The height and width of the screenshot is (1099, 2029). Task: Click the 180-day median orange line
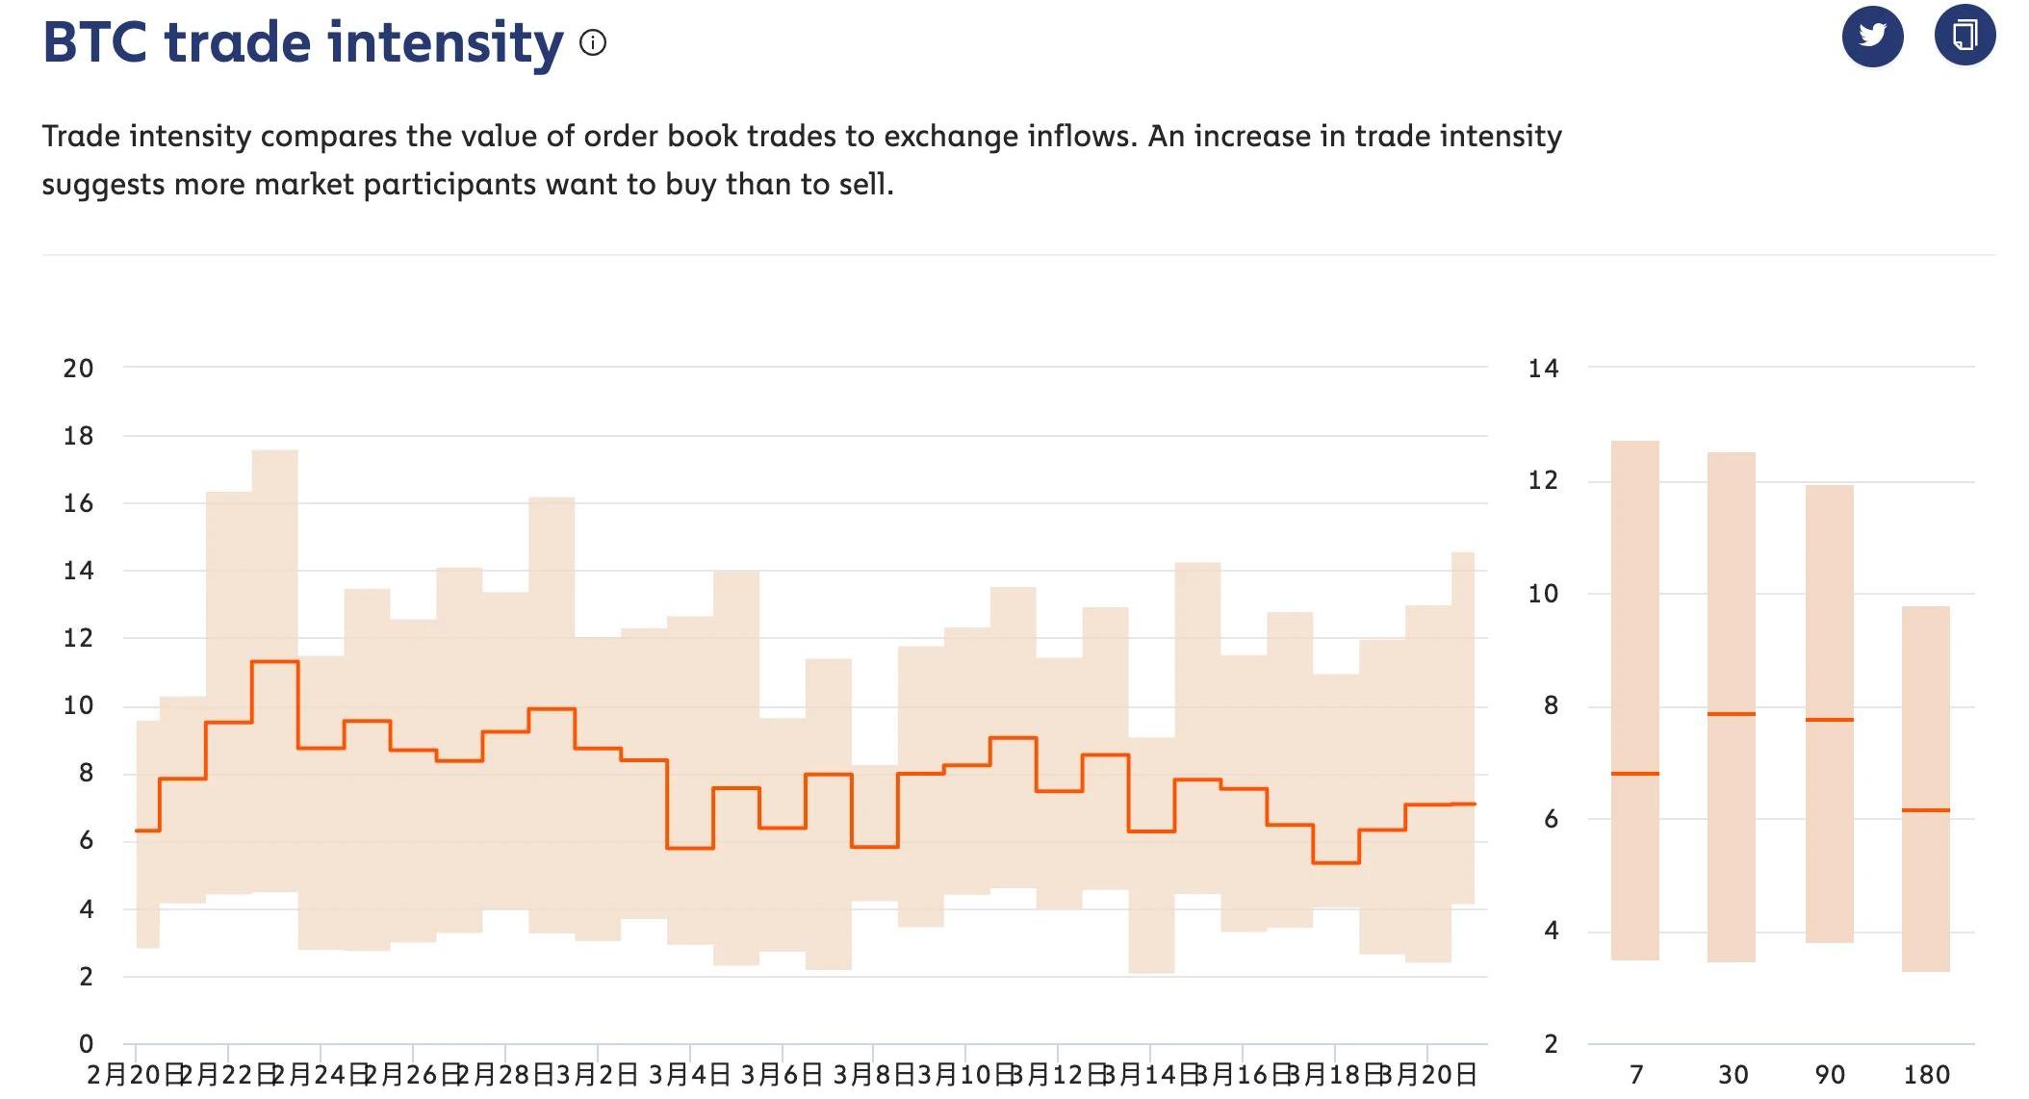tap(1926, 810)
